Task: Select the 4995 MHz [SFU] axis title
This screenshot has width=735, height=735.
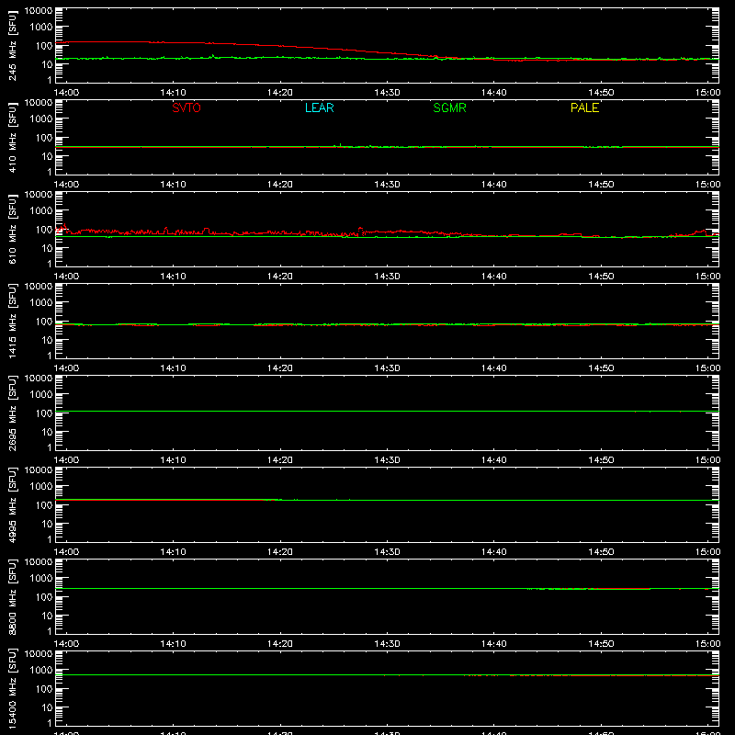Action: [13, 504]
